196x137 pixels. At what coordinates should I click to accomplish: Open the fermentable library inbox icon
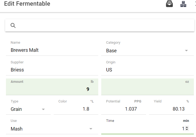click(169, 4)
